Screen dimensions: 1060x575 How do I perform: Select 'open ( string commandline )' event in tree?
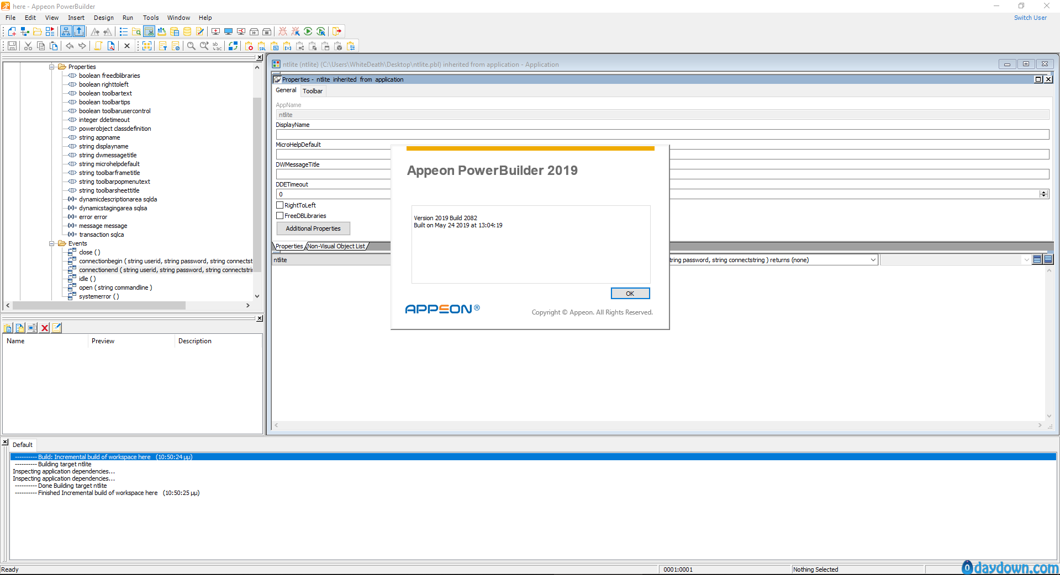115,287
